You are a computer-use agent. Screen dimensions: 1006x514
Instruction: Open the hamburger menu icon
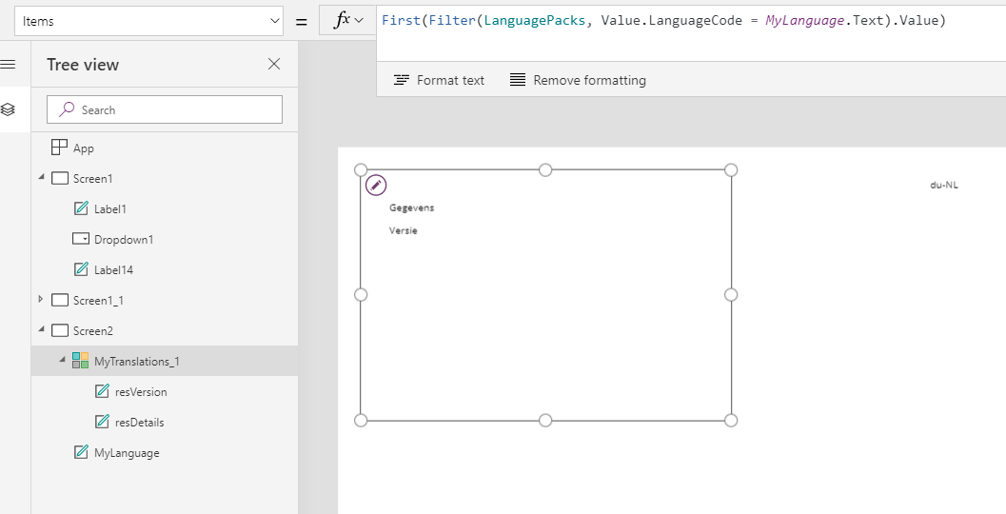[x=8, y=64]
